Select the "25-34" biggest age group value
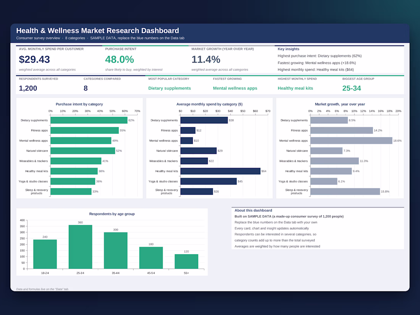The image size is (420, 315). pos(352,88)
